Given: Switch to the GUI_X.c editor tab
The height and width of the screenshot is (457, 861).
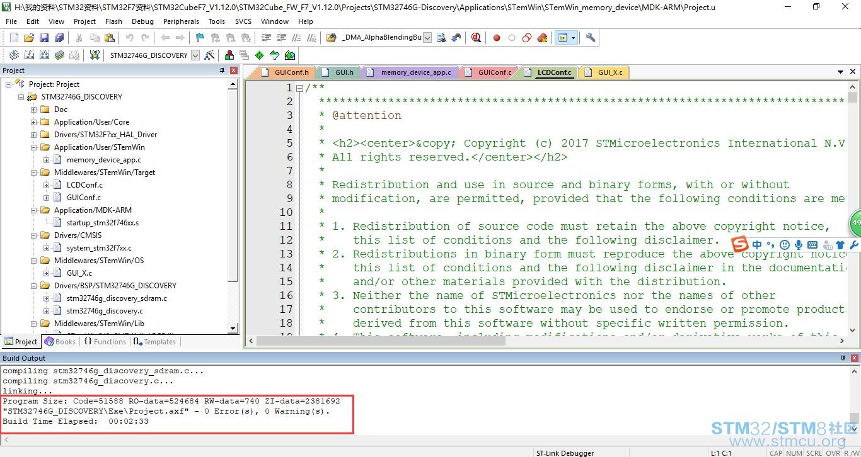Looking at the screenshot, I should [604, 72].
